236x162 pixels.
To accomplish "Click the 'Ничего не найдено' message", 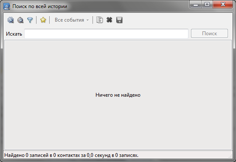I will tap(118, 95).
